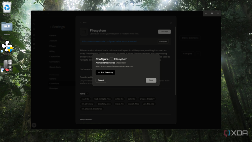
Task: Click the background Configure button on the extensions page
Action: (188, 54)
